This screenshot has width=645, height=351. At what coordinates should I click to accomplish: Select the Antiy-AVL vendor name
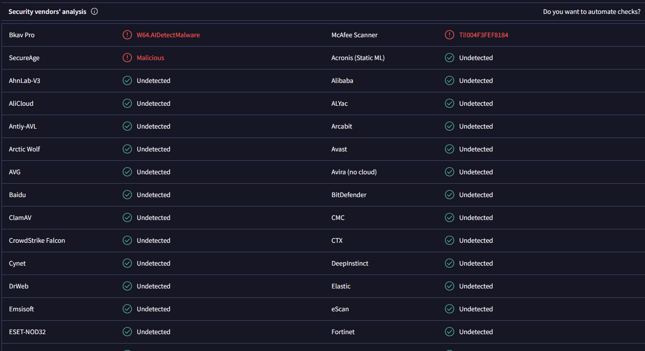(x=23, y=126)
